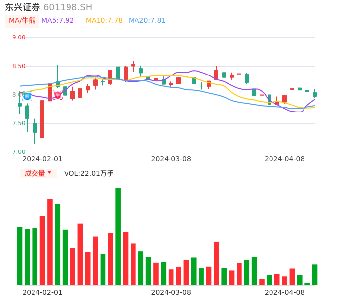Image resolution: width=338 pixels, height=299 pixels.
Task: Click the 7.00 price axis label
Action: [x=19, y=152]
